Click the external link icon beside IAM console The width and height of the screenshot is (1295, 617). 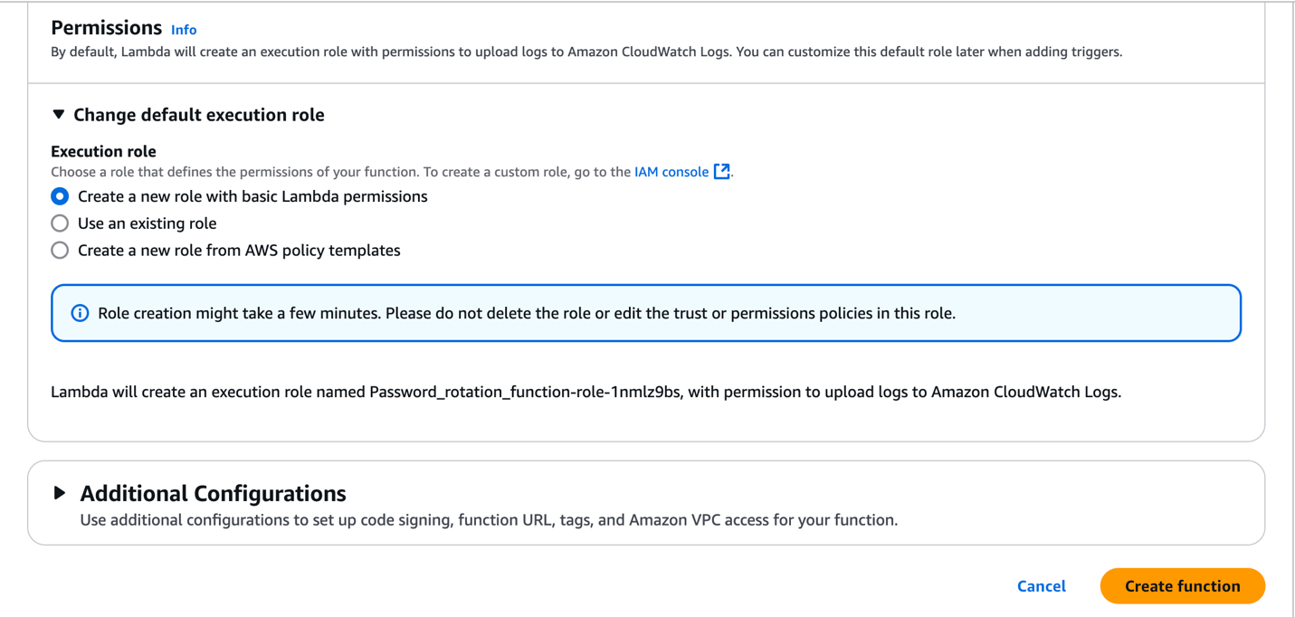click(721, 172)
